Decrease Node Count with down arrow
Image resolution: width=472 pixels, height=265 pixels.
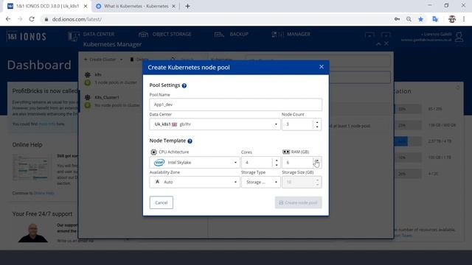click(317, 127)
